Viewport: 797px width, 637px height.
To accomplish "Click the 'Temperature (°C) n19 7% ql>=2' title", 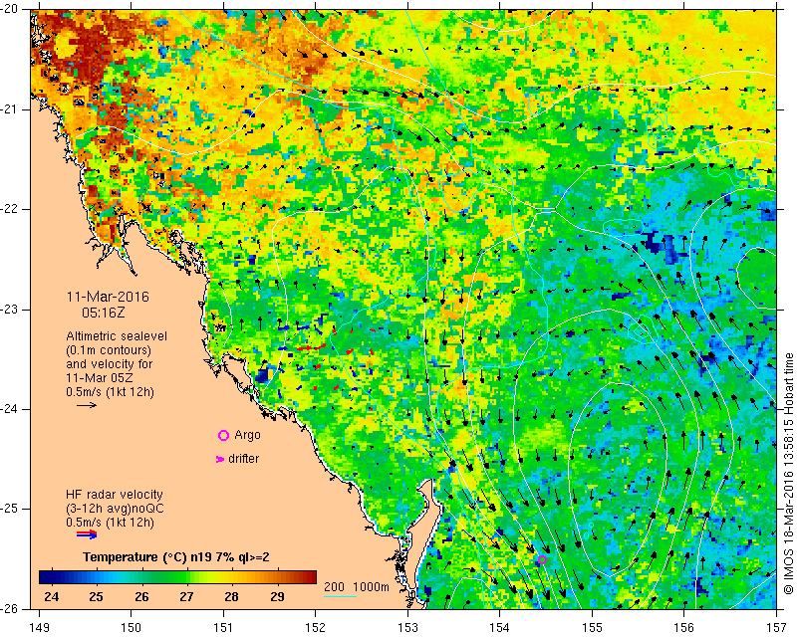I will pyautogui.click(x=176, y=557).
